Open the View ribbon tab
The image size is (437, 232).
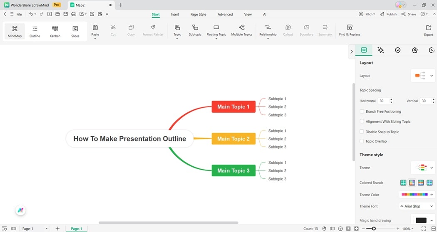point(248,15)
